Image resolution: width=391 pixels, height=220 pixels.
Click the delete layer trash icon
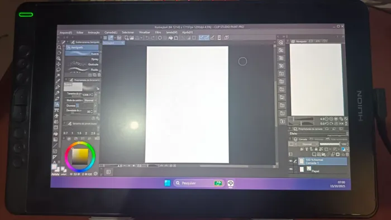pos(347,155)
